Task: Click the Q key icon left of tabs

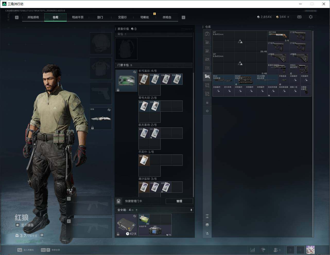Action: (x=17, y=17)
